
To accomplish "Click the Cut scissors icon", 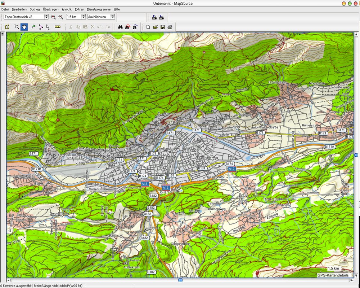I will [71, 27].
